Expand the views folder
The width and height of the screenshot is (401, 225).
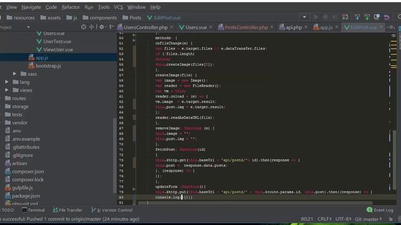click(7, 90)
